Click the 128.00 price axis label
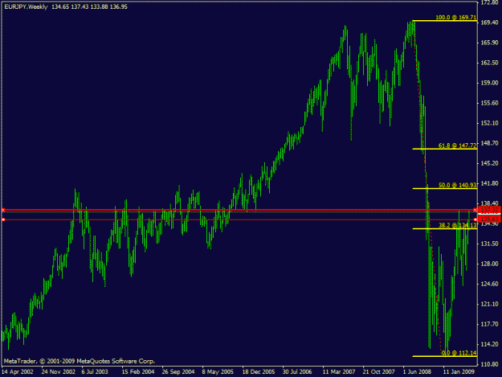The image size is (502, 377). click(x=489, y=264)
